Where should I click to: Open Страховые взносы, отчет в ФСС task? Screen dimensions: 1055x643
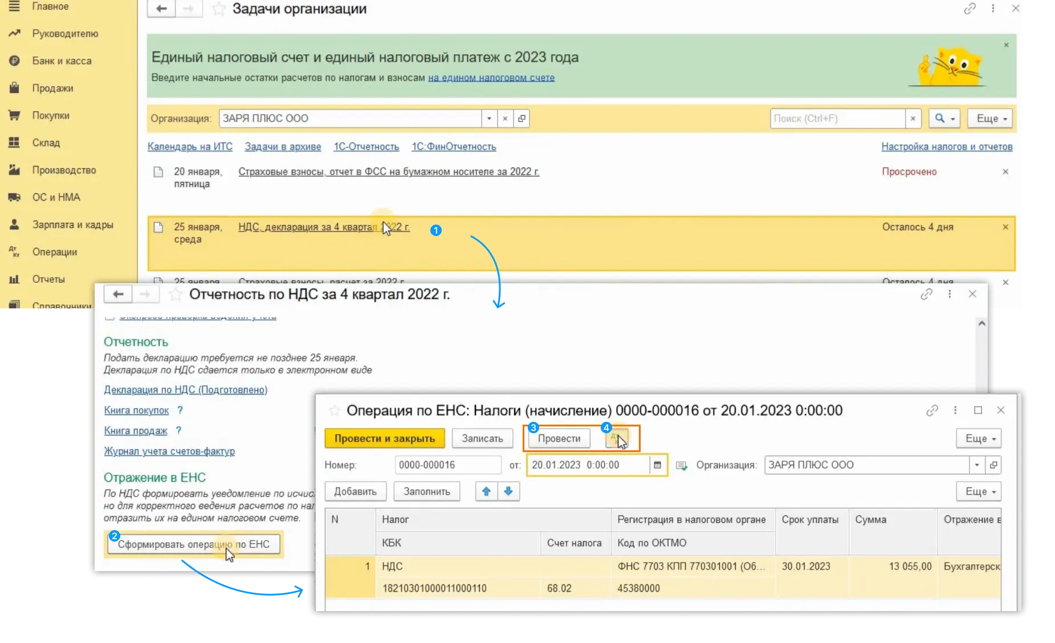point(389,172)
